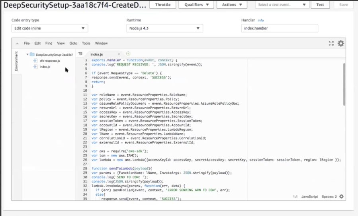The image size is (358, 216).
Task: Toggle fullscreen editor mode icon
Action: [331, 43]
